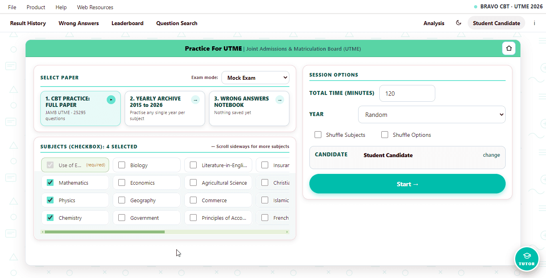Click the subjects scrollbar right arrow
This screenshot has width=546, height=278.
pyautogui.click(x=287, y=232)
